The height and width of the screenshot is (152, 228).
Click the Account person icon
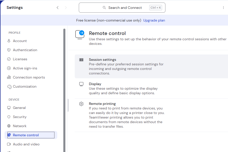pos(9,41)
